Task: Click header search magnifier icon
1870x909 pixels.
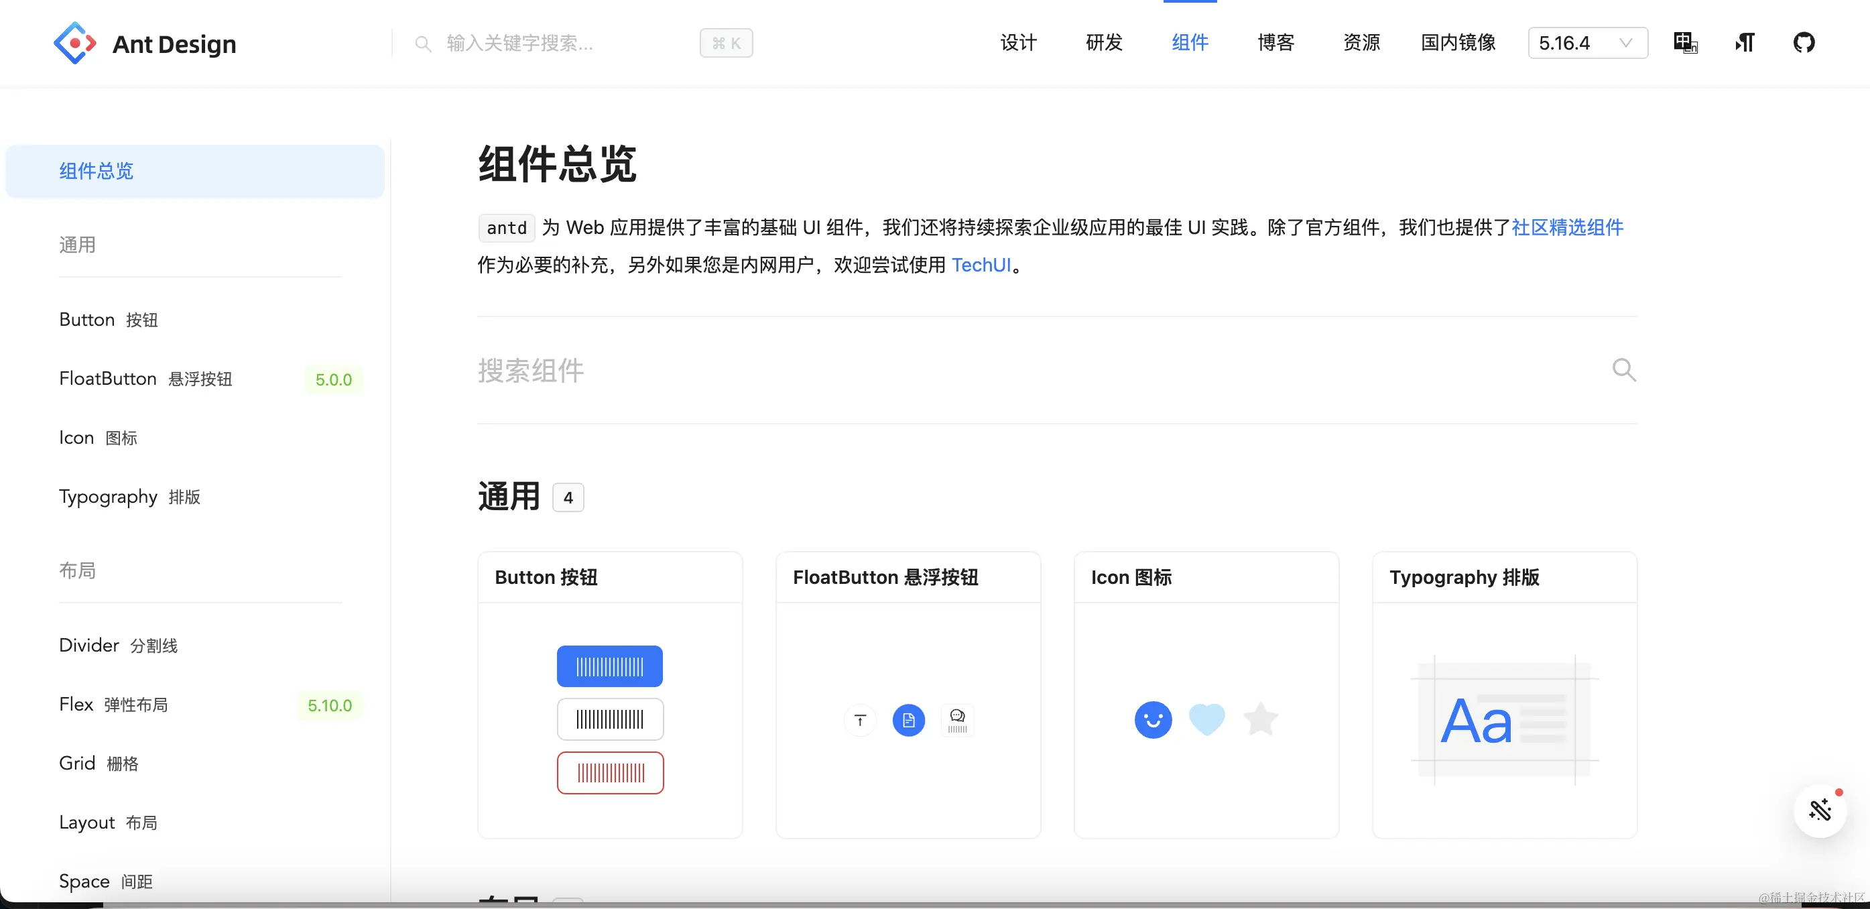Action: tap(423, 44)
